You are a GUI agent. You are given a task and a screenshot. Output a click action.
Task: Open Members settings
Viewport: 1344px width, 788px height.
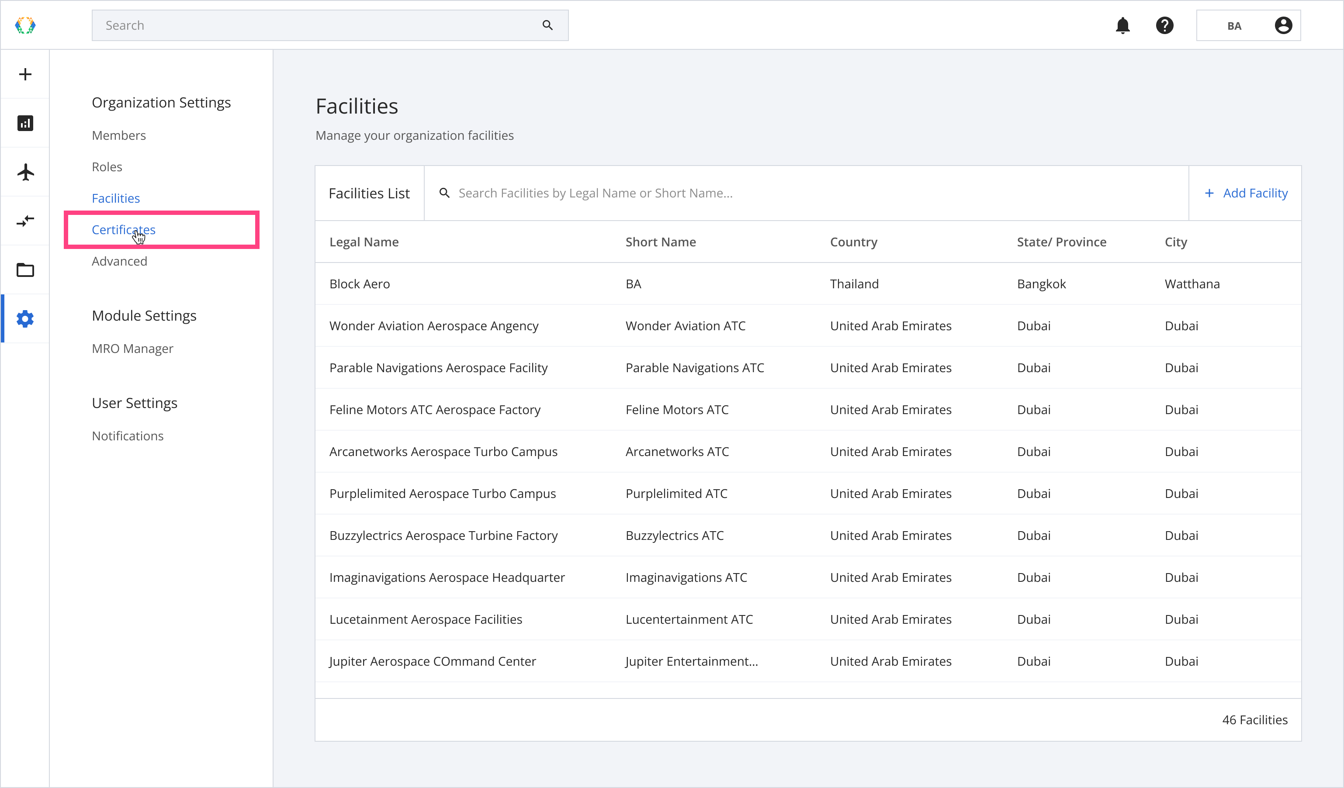click(x=119, y=135)
